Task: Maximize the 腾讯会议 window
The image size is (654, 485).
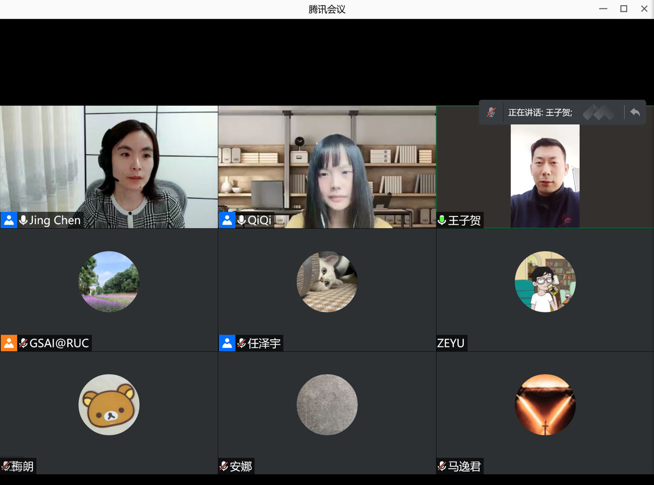Action: coord(624,9)
